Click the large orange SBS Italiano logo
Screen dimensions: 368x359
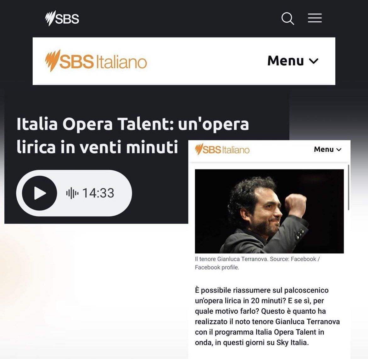pos(96,61)
